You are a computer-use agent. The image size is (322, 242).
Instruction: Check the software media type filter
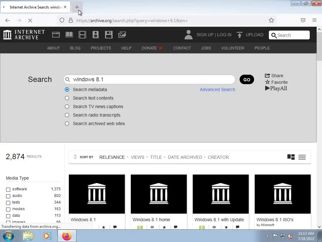coord(8,189)
